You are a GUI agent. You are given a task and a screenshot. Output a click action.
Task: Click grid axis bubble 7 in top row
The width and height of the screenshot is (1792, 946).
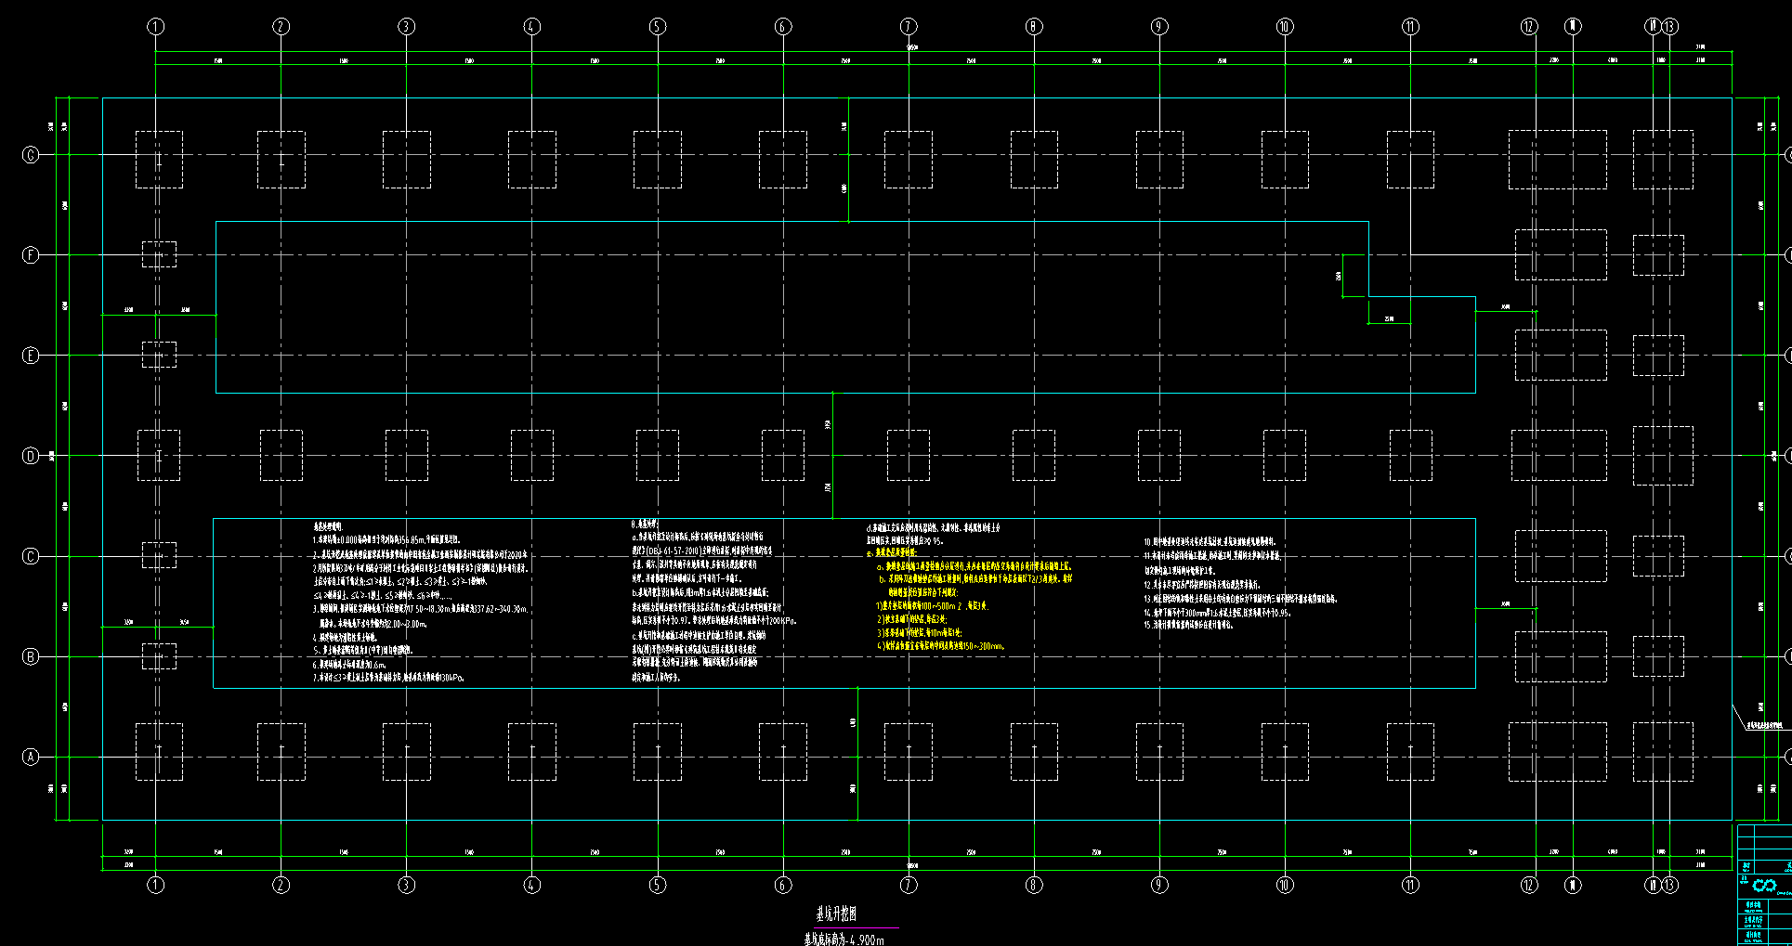click(909, 27)
